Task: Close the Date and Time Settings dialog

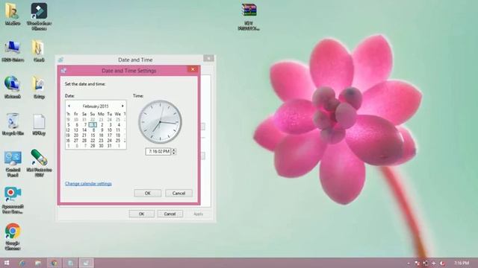Action: point(193,69)
